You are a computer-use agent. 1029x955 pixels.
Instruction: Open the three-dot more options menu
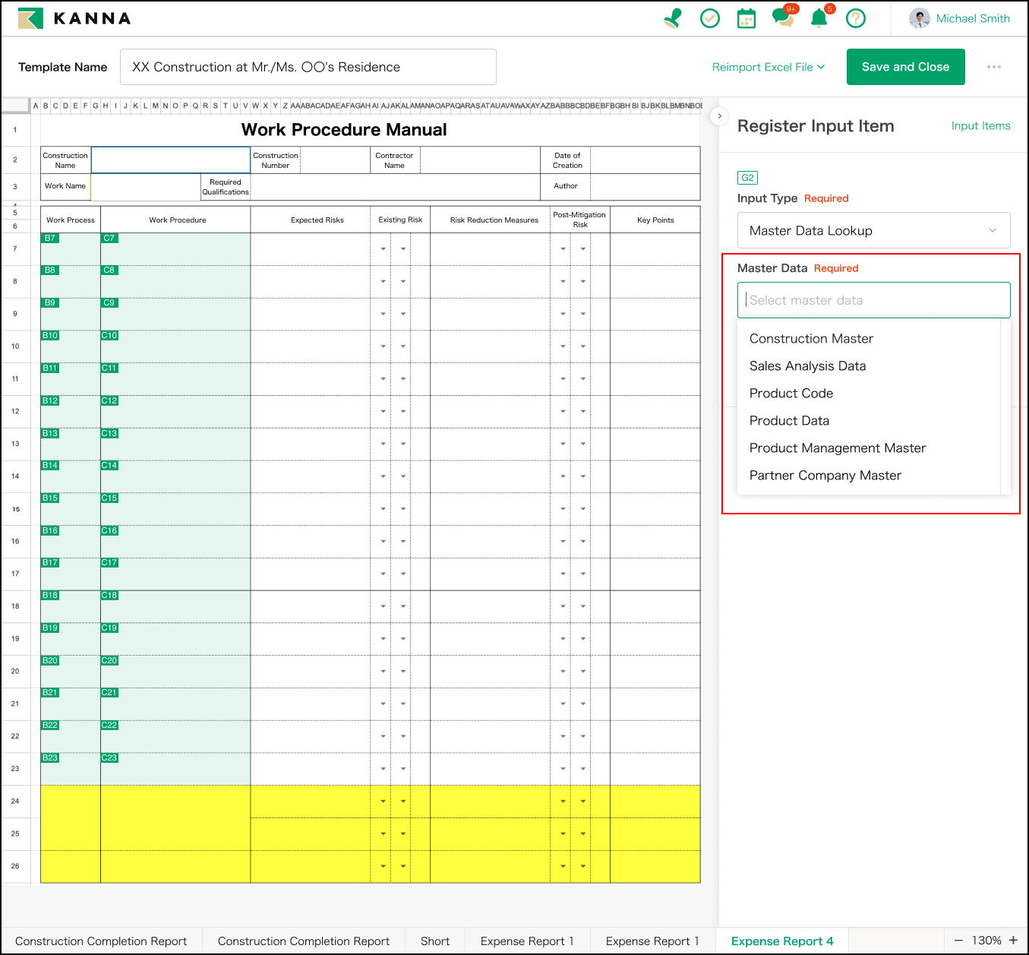point(994,67)
